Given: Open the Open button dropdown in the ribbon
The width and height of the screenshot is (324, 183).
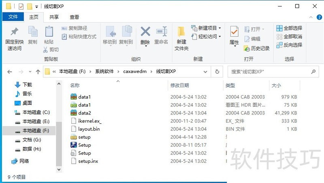Looking at the screenshot, I should pos(263,29).
